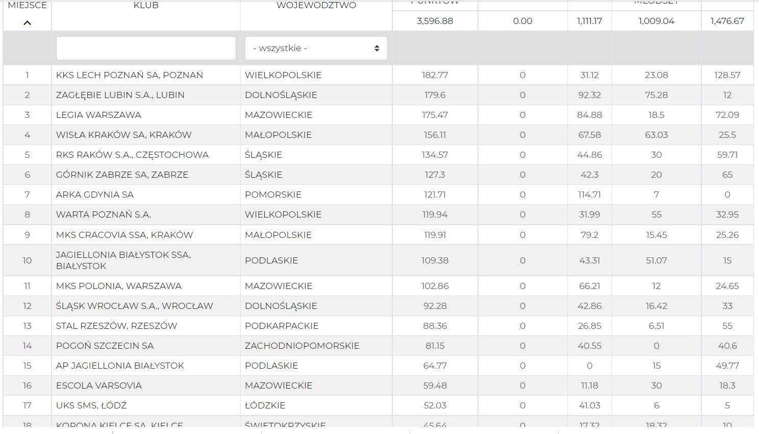Open the województwo '- wszystkie -' dropdown
The width and height of the screenshot is (759, 434).
(316, 48)
